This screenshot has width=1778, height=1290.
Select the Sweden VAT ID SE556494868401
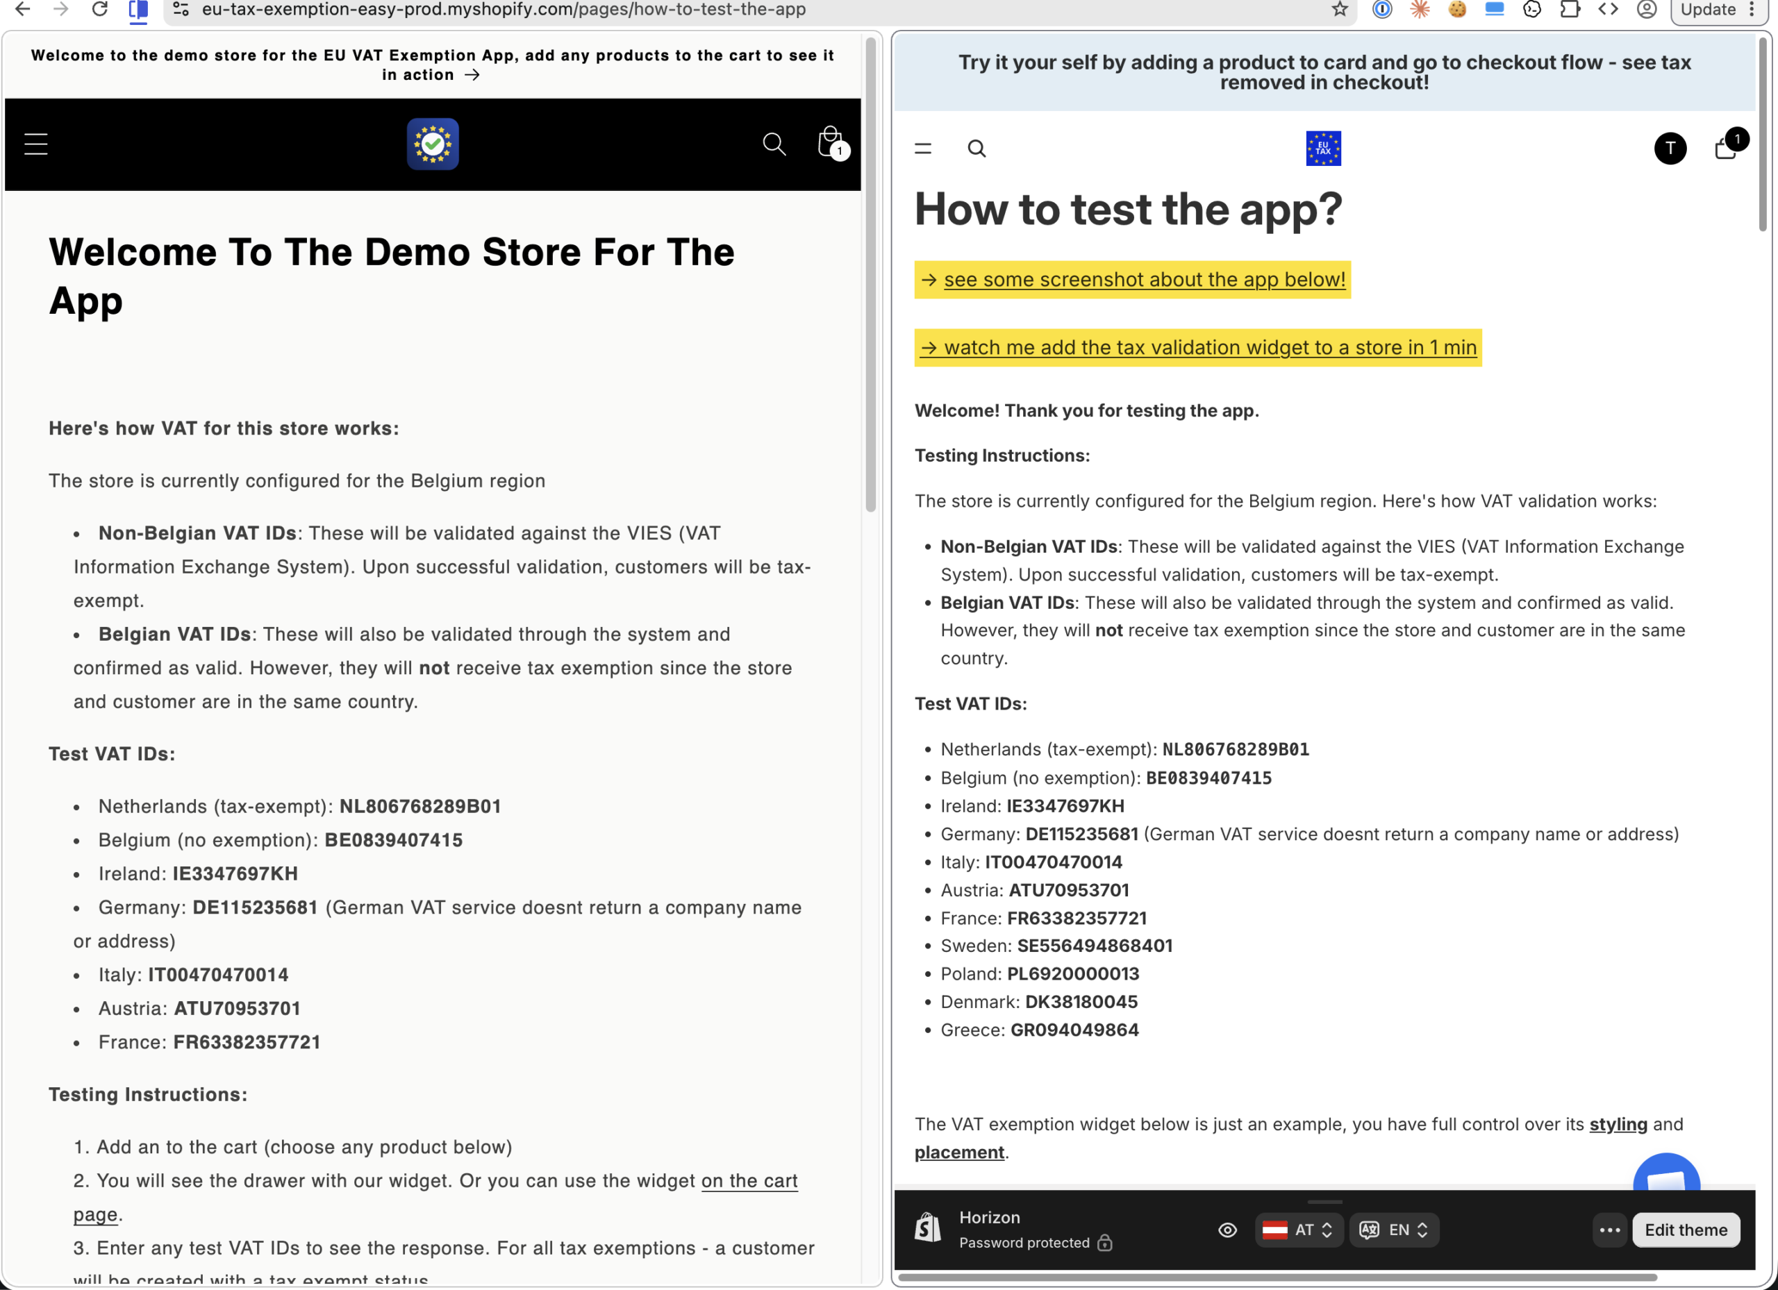click(x=1095, y=945)
